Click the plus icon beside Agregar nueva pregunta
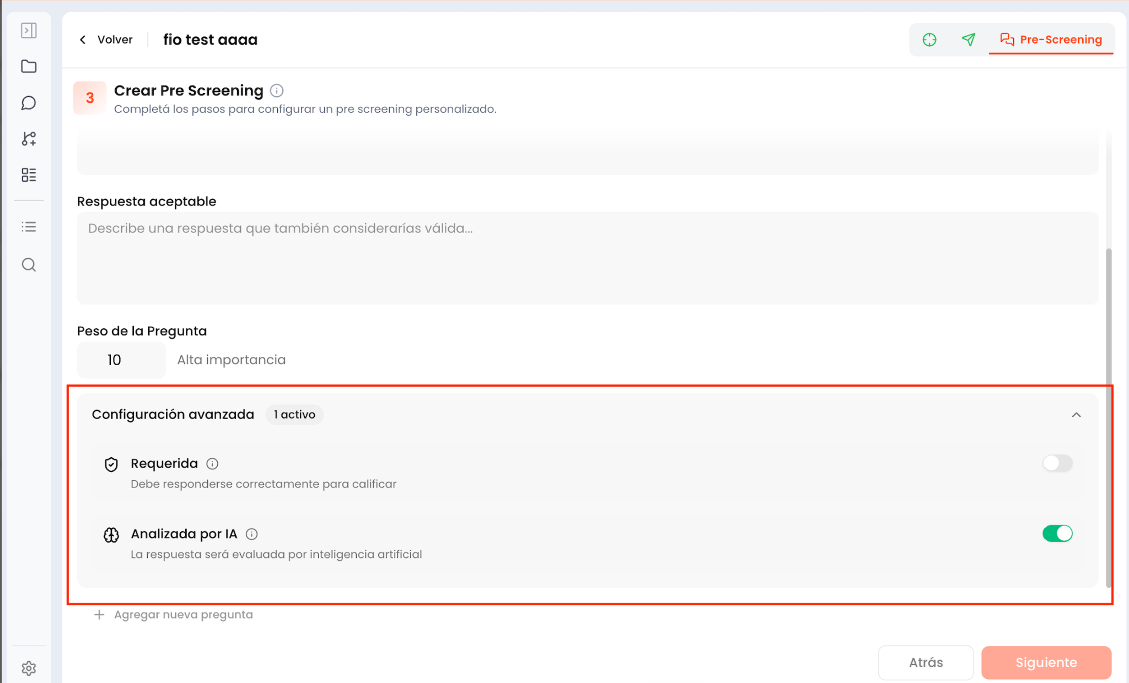This screenshot has width=1129, height=683. [x=99, y=615]
